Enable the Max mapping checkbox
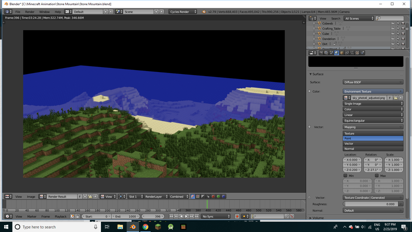The height and width of the screenshot is (232, 412). point(377,176)
